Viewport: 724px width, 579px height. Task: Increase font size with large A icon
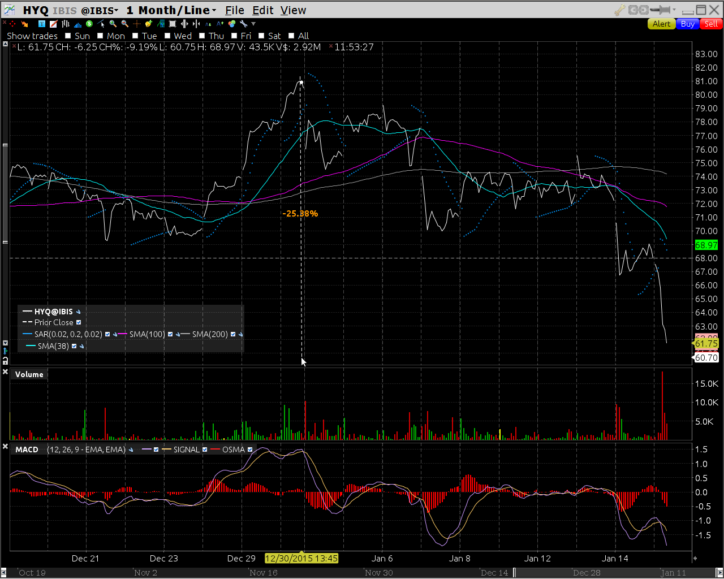click(220, 24)
